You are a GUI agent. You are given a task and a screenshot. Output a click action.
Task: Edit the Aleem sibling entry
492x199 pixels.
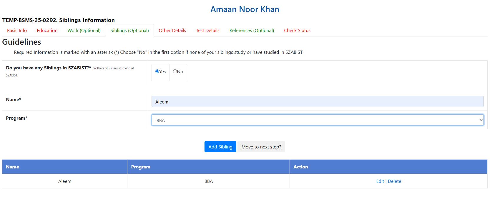tap(380, 181)
